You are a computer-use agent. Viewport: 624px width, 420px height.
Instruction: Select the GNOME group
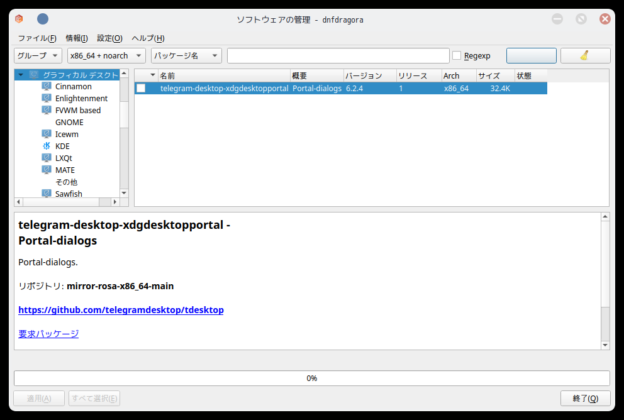pyautogui.click(x=69, y=122)
